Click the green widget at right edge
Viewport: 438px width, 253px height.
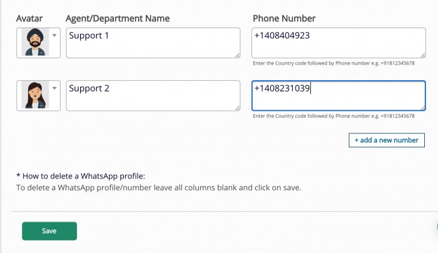click(437, 227)
